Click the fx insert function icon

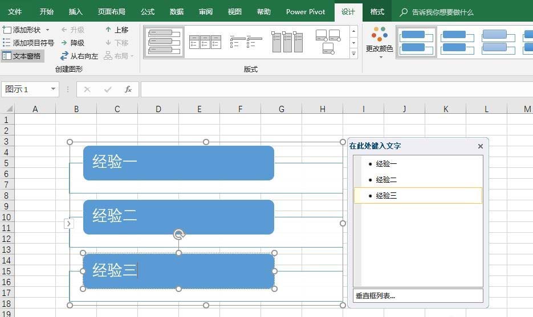pyautogui.click(x=128, y=89)
